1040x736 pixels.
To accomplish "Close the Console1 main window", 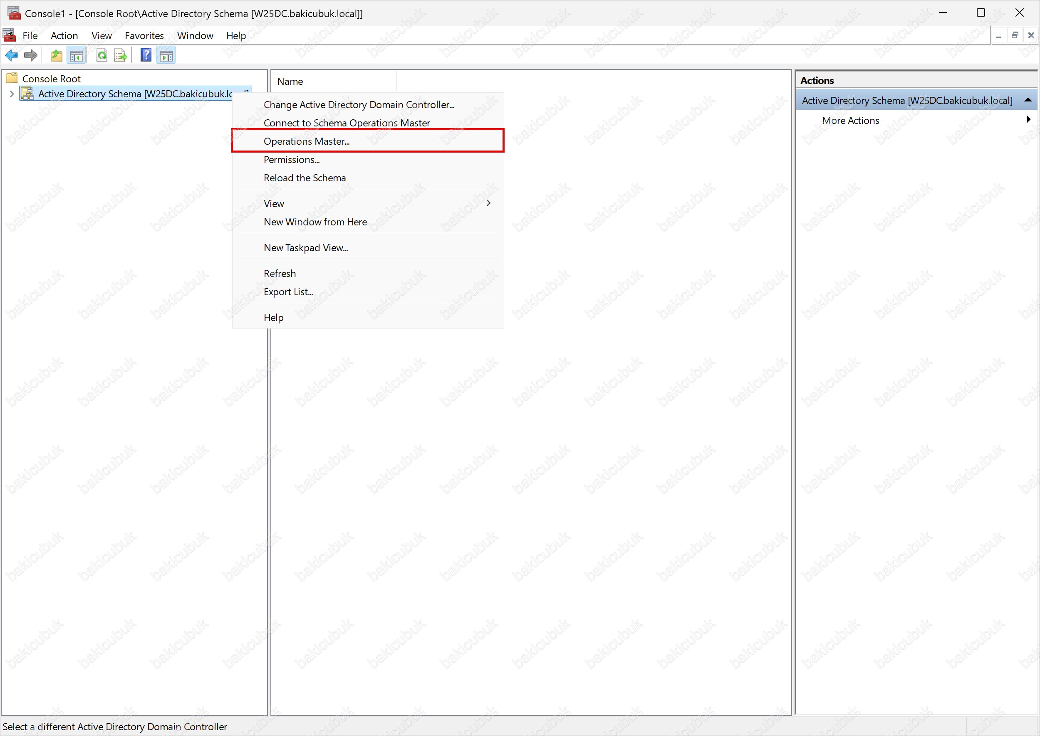I will (1020, 13).
